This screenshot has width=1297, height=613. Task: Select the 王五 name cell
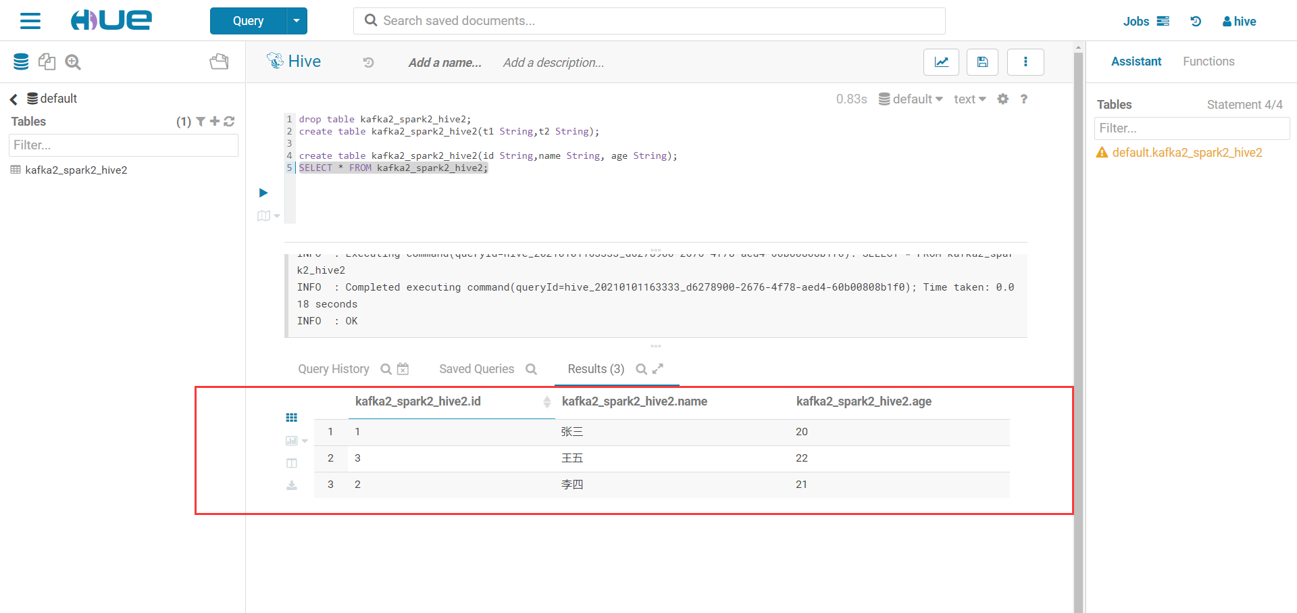(x=572, y=458)
